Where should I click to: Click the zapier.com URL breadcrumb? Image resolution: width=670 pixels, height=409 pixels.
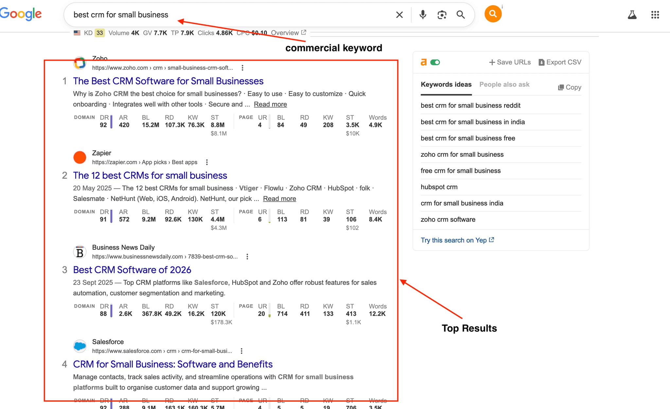point(145,162)
